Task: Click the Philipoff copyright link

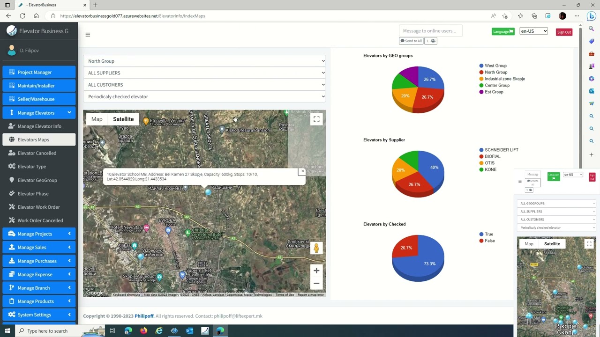Action: coord(144,316)
